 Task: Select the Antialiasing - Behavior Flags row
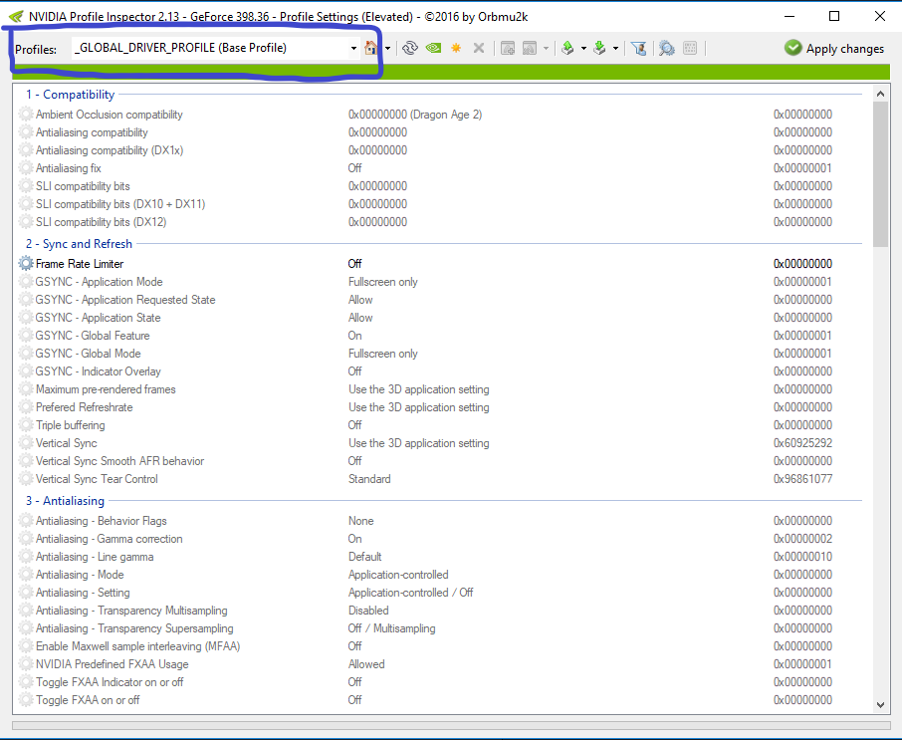pyautogui.click(x=440, y=521)
